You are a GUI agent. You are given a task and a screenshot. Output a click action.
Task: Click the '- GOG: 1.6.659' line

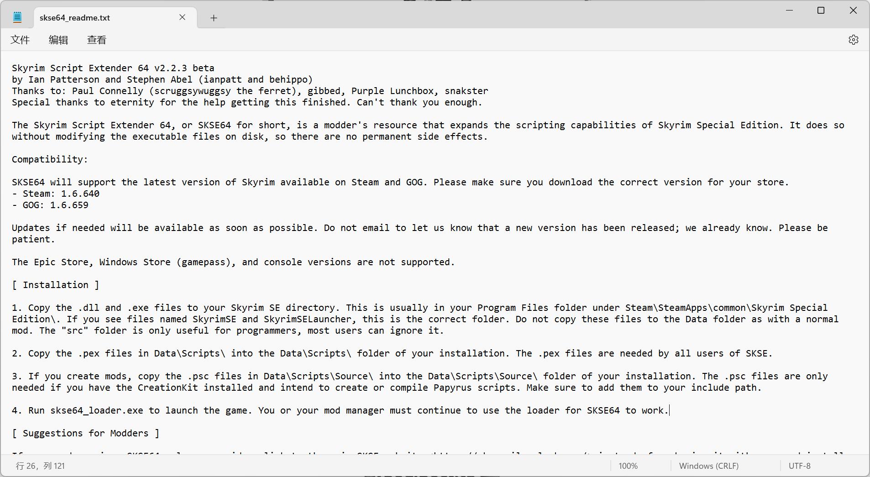(50, 205)
